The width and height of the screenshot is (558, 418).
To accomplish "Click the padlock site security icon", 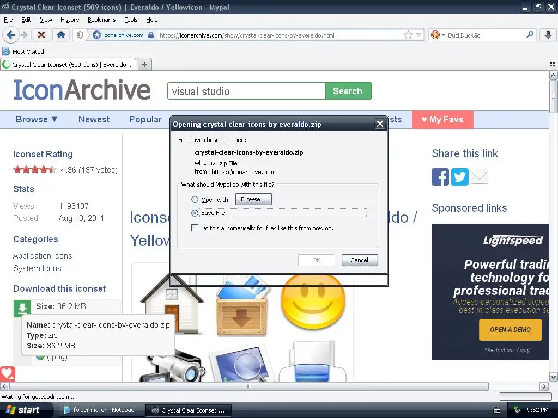I will [151, 35].
